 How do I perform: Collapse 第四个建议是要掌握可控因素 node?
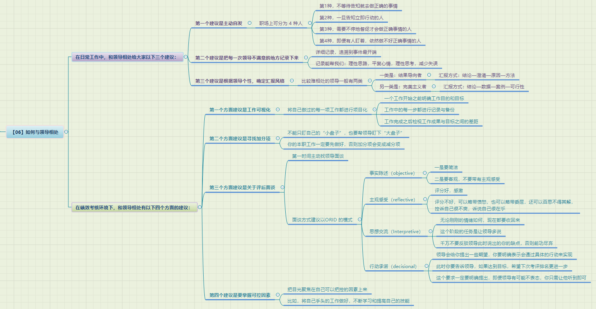[278, 295]
